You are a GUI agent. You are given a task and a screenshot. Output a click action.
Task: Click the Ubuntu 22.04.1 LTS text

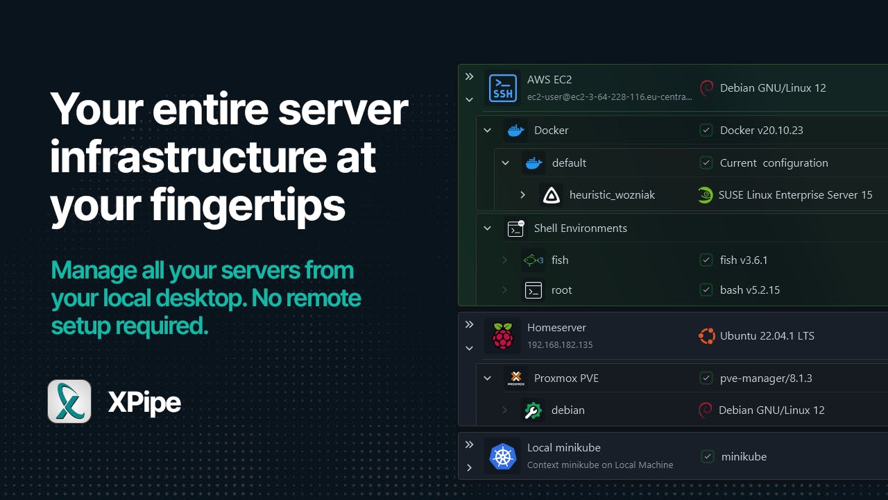tap(767, 336)
